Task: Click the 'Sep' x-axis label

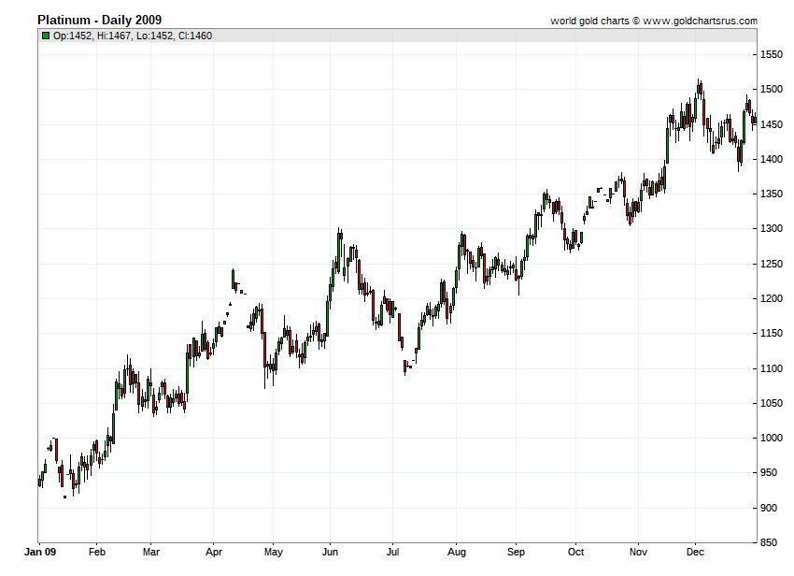Action: pyautogui.click(x=516, y=553)
